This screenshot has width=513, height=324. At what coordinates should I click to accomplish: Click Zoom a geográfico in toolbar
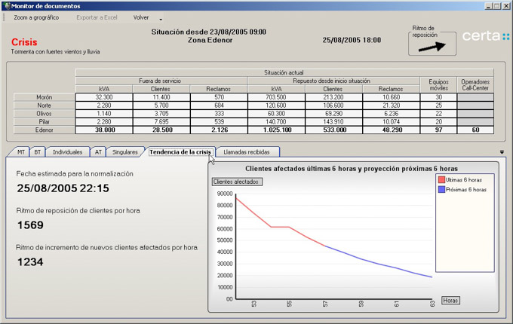click(x=36, y=17)
